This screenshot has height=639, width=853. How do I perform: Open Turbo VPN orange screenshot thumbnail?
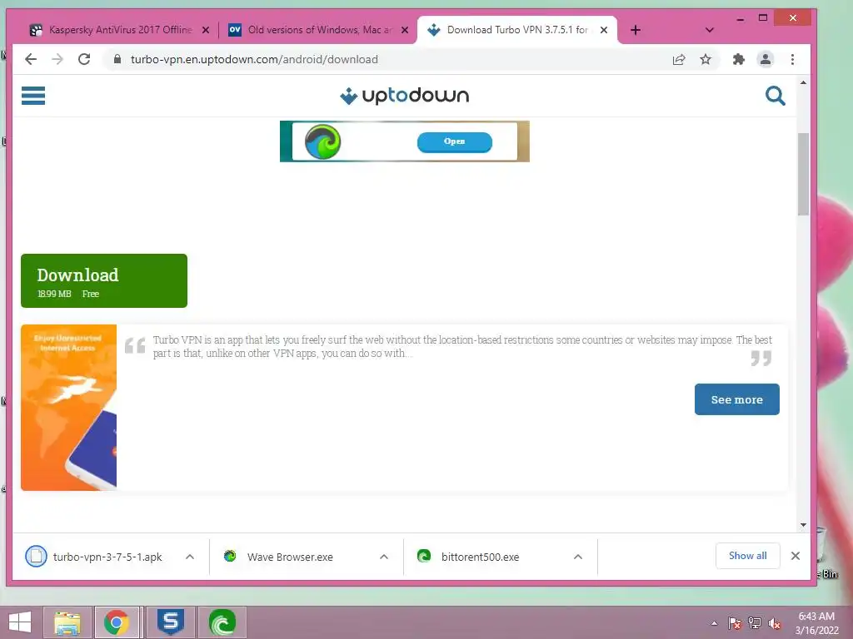pos(68,408)
